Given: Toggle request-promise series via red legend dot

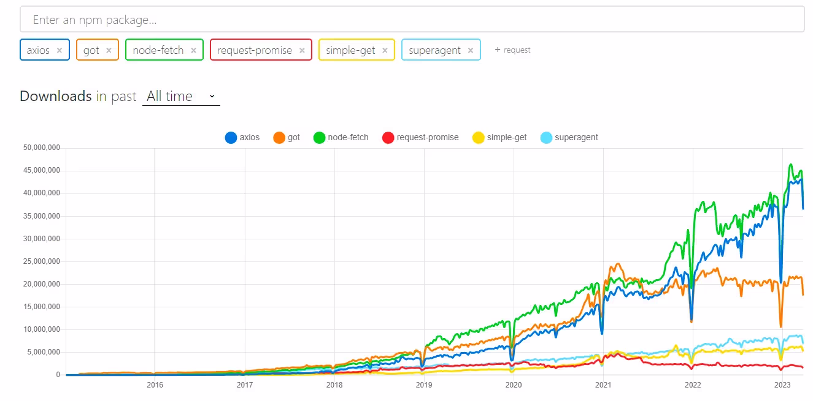Looking at the screenshot, I should (x=388, y=138).
